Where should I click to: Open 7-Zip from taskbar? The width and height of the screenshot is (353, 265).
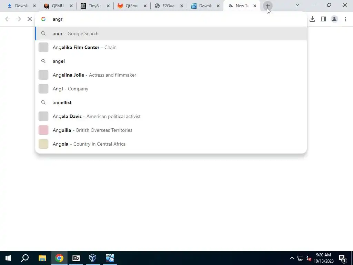coord(76,258)
